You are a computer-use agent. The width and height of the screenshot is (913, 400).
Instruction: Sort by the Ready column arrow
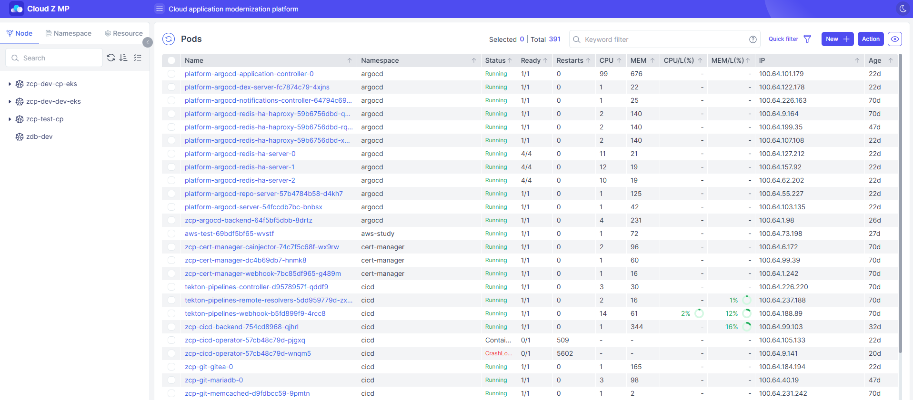click(x=545, y=60)
